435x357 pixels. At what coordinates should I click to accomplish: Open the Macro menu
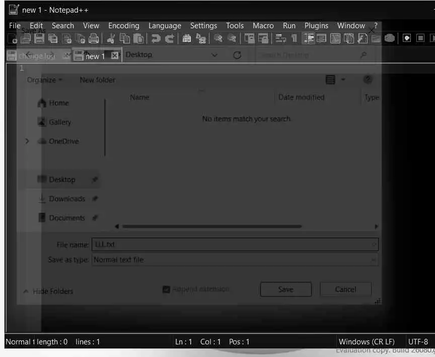(x=263, y=26)
